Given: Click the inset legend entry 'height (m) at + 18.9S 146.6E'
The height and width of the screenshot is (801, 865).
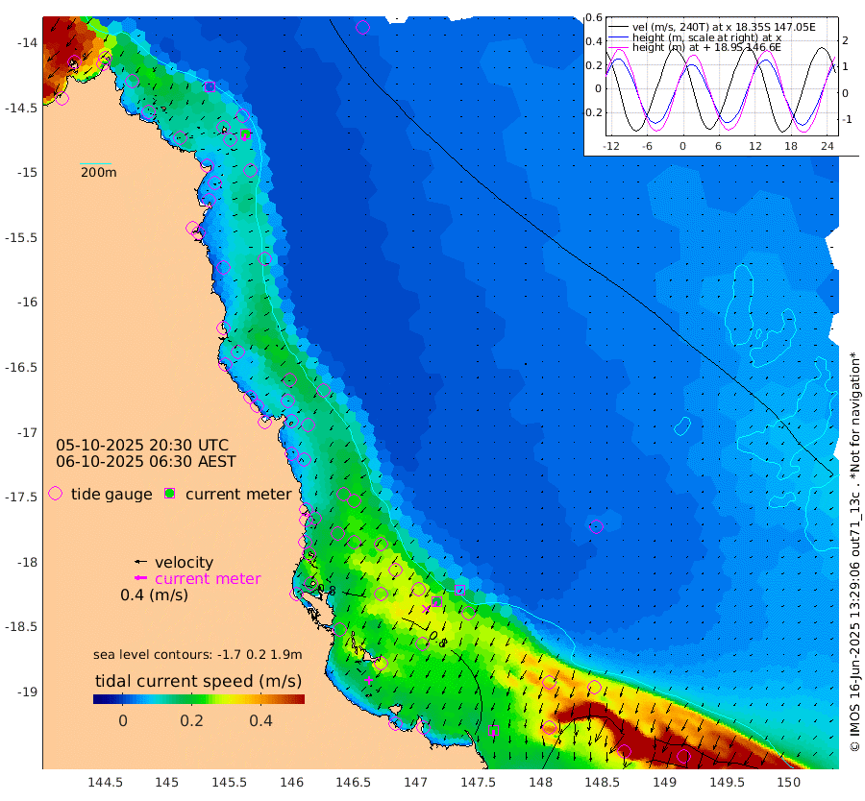Looking at the screenshot, I should 706,47.
